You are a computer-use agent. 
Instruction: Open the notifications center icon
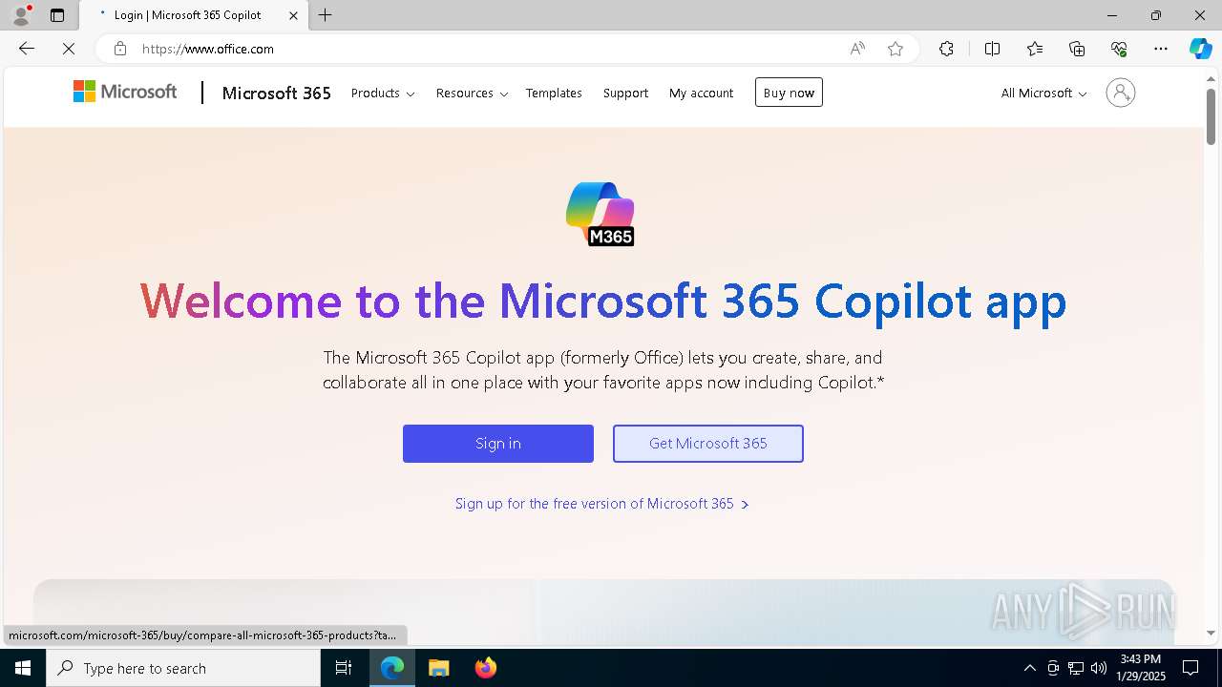1190,668
